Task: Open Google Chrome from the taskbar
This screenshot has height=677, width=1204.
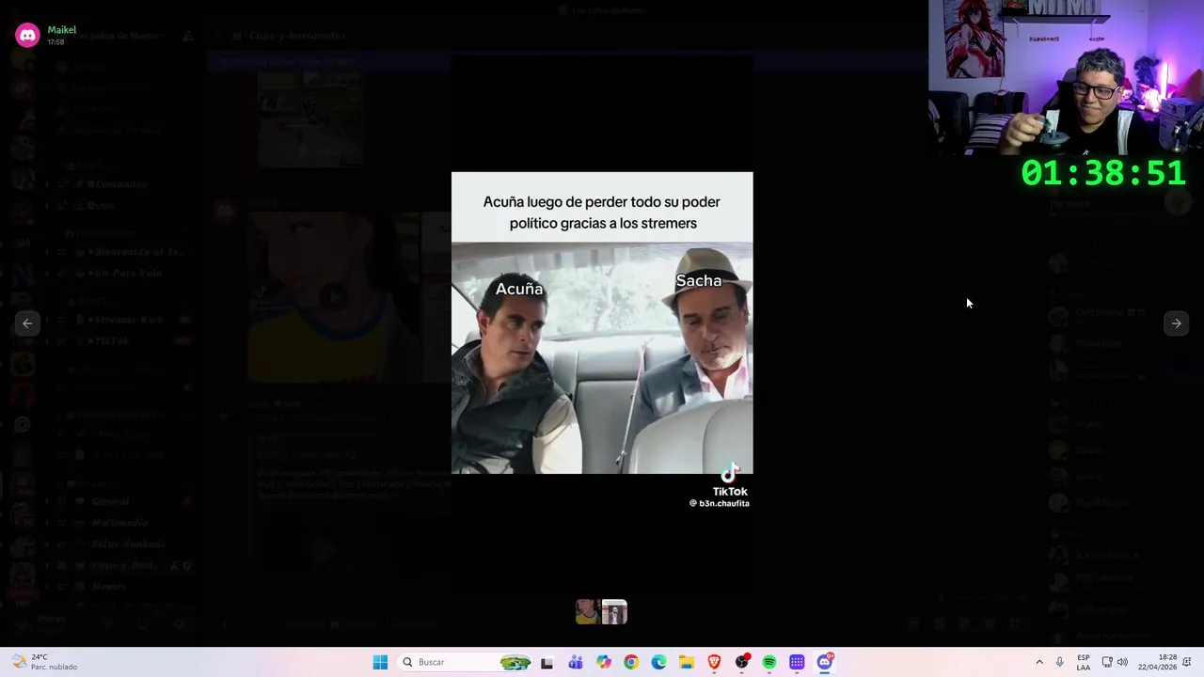Action: (x=631, y=662)
